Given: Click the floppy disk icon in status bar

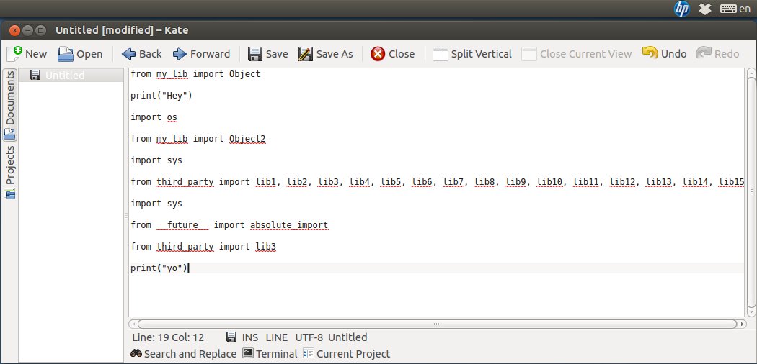Looking at the screenshot, I should [x=231, y=337].
